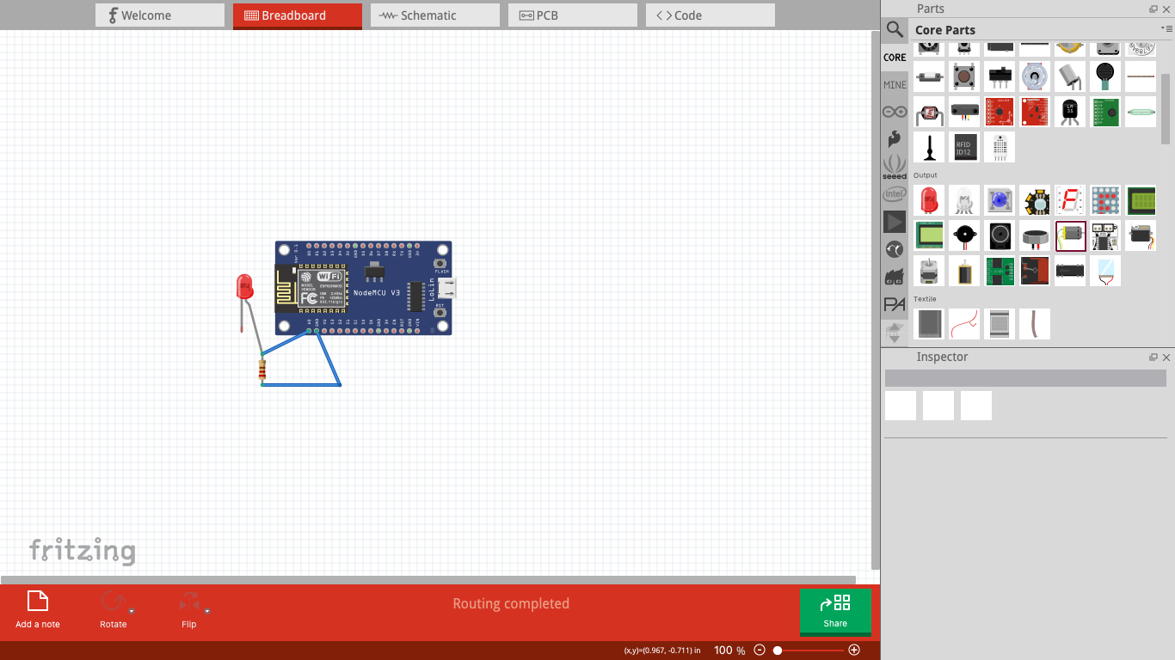Pick the piezo buzzer part
Screen dimensions: 1175x660
click(x=964, y=235)
